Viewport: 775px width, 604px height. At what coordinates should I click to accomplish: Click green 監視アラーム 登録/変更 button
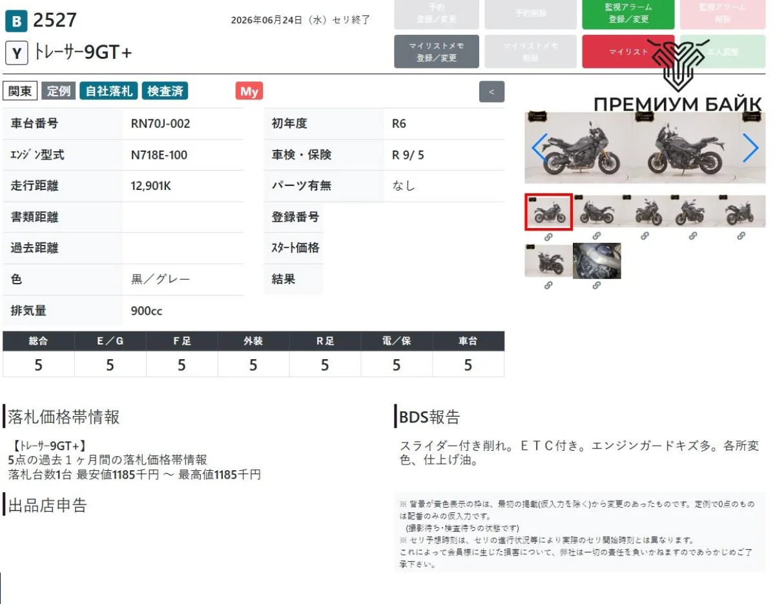(x=628, y=14)
